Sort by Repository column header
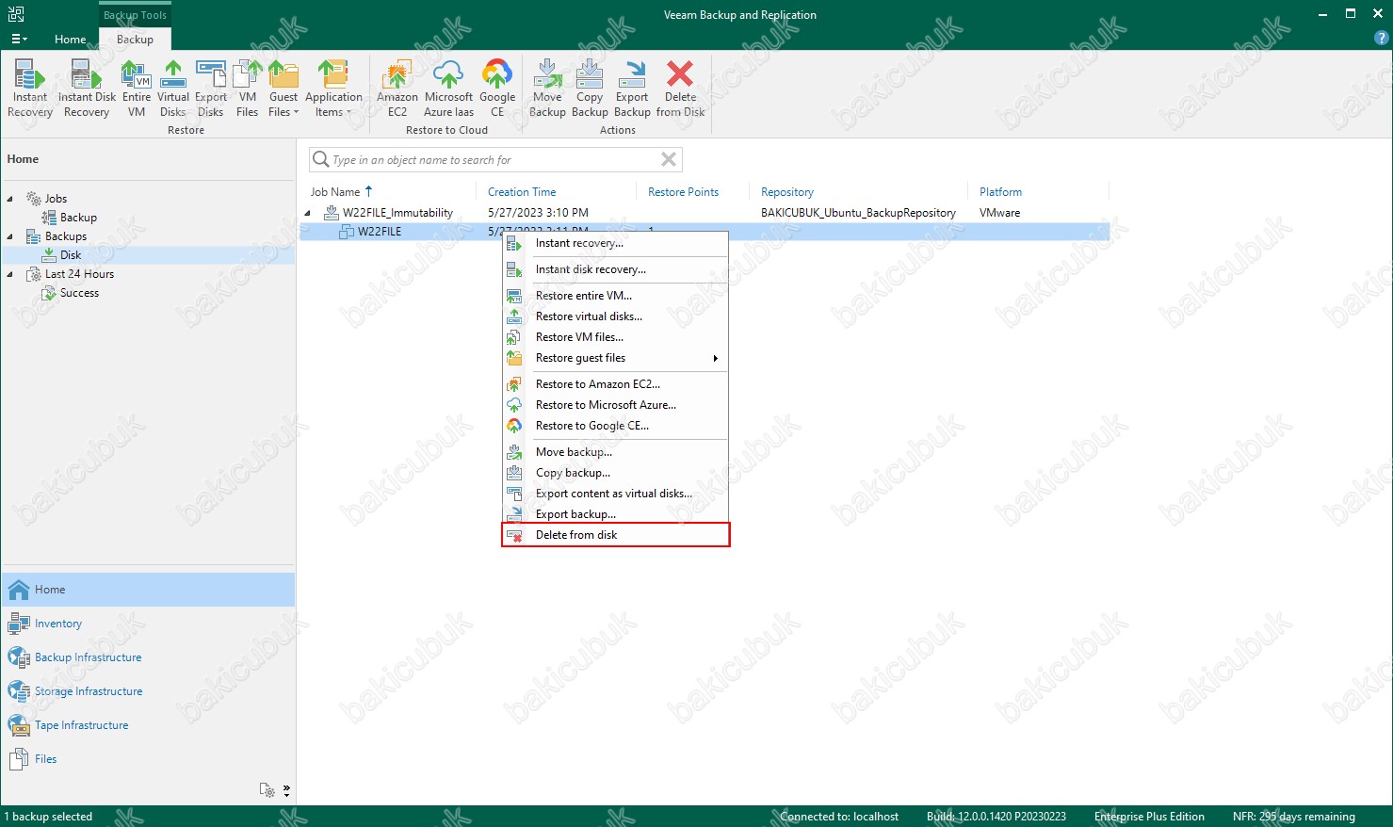Viewport: 1393px width, 827px height. [x=787, y=192]
